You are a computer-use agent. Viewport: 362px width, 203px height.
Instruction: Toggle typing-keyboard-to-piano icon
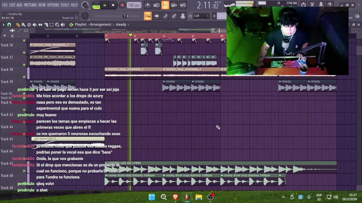pos(148,16)
